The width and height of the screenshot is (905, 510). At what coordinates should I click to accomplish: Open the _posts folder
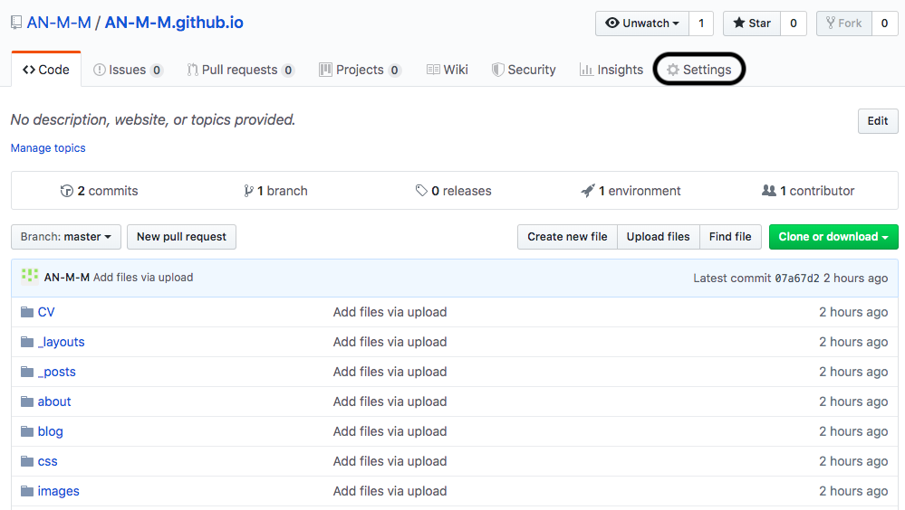[x=56, y=373]
